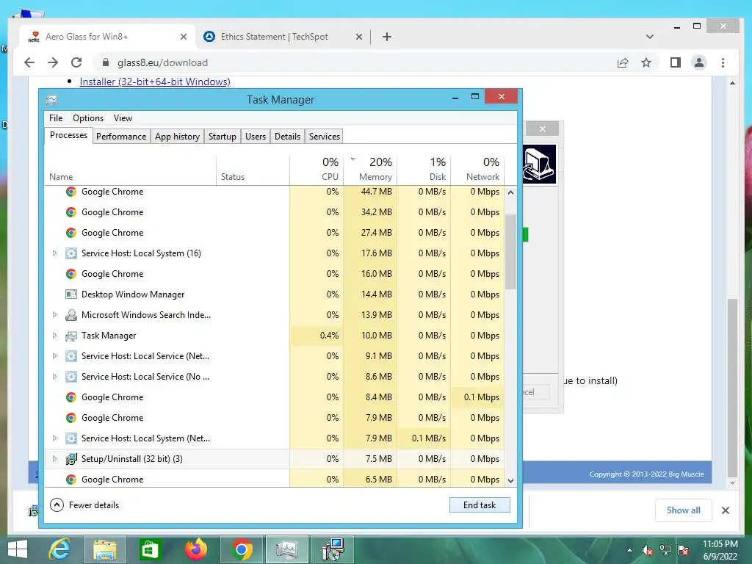The height and width of the screenshot is (564, 752).
Task: Open Chrome three-dot menu
Action: pyautogui.click(x=723, y=62)
